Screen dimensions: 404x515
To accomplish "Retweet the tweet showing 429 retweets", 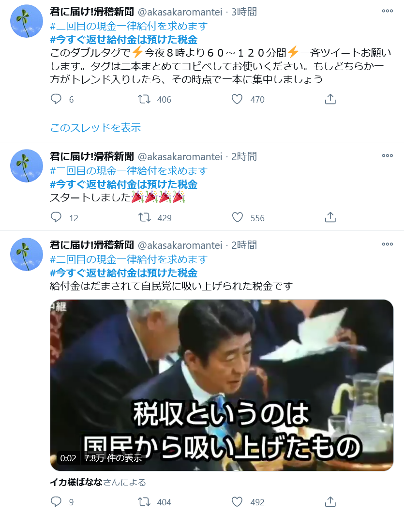I will coord(144,217).
